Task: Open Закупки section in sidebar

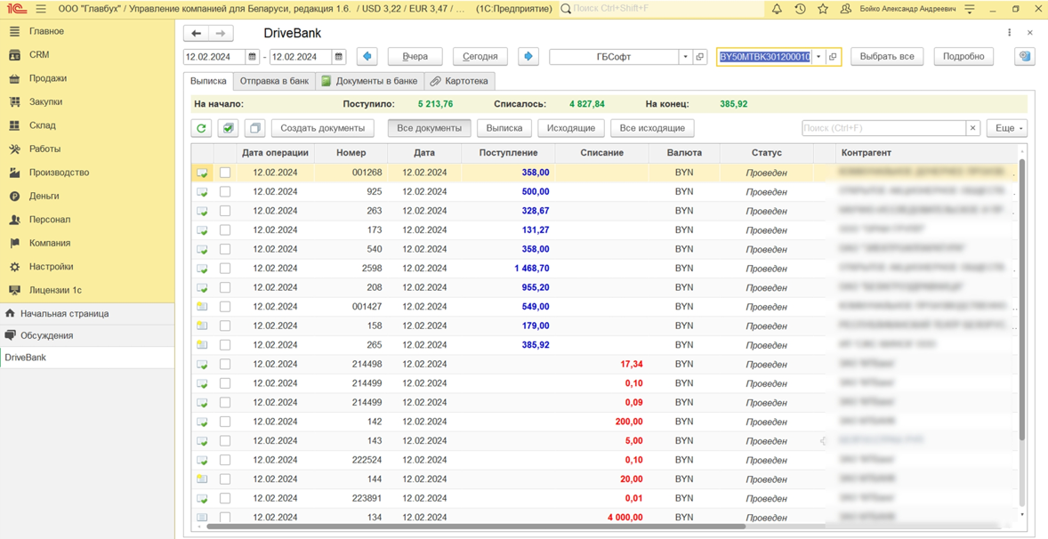Action: [45, 101]
